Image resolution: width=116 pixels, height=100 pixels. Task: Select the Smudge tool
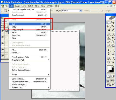point(109,45)
